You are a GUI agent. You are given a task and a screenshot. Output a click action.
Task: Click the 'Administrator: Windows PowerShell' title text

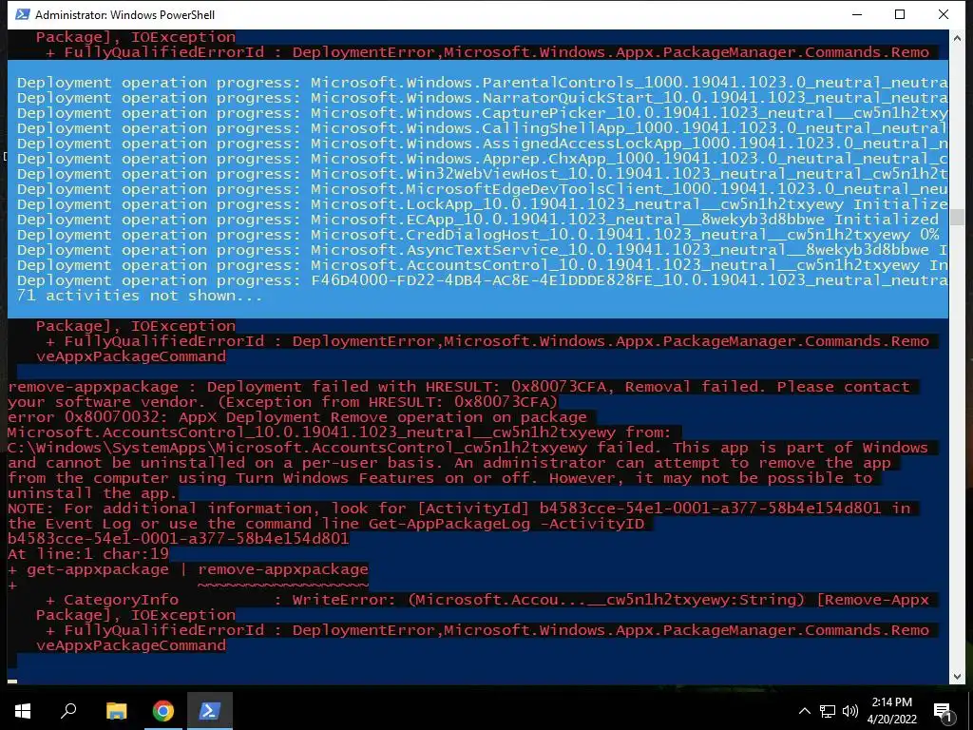[x=124, y=14]
